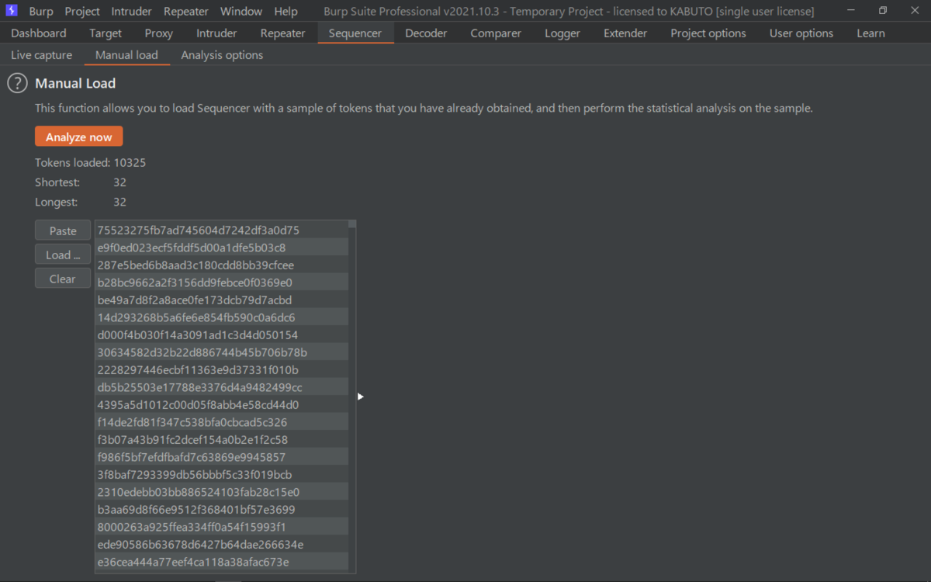Open the Project options tab

(x=708, y=33)
